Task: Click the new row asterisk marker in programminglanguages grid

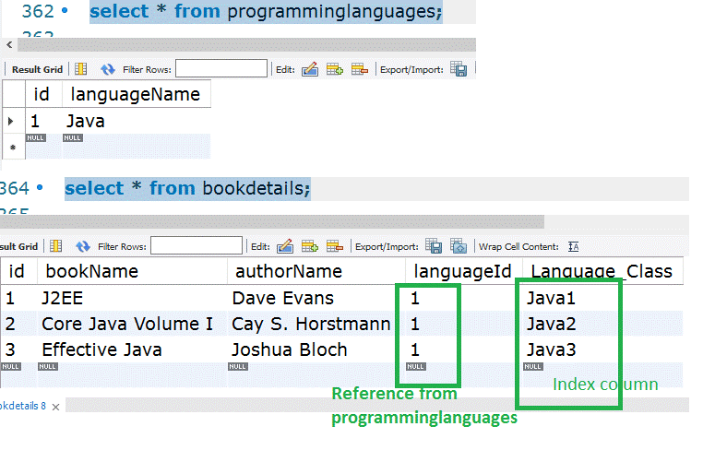Action: pyautogui.click(x=13, y=148)
